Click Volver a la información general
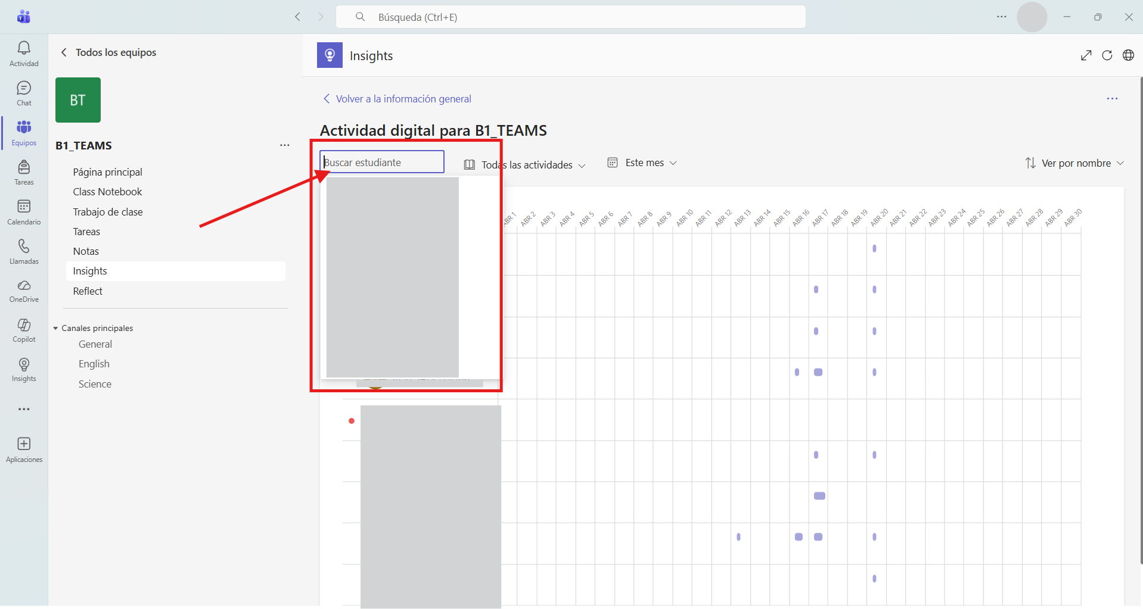This screenshot has width=1143, height=609. point(397,99)
